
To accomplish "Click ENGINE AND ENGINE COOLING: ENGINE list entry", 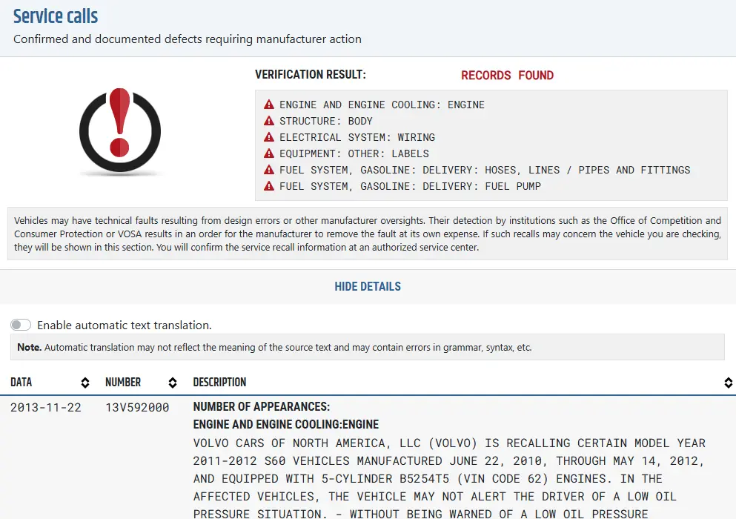I will pyautogui.click(x=382, y=105).
